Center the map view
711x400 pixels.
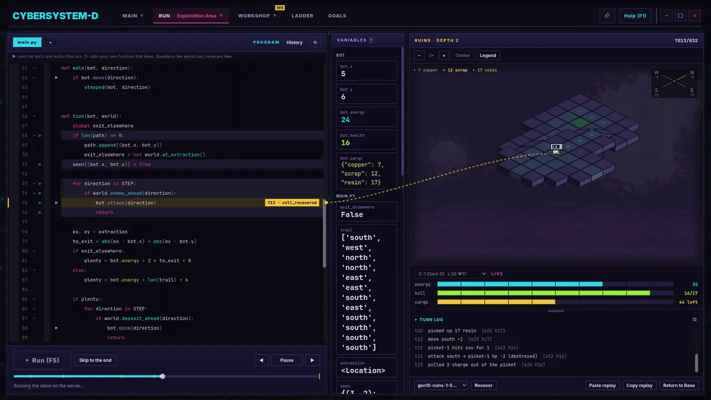pos(463,56)
